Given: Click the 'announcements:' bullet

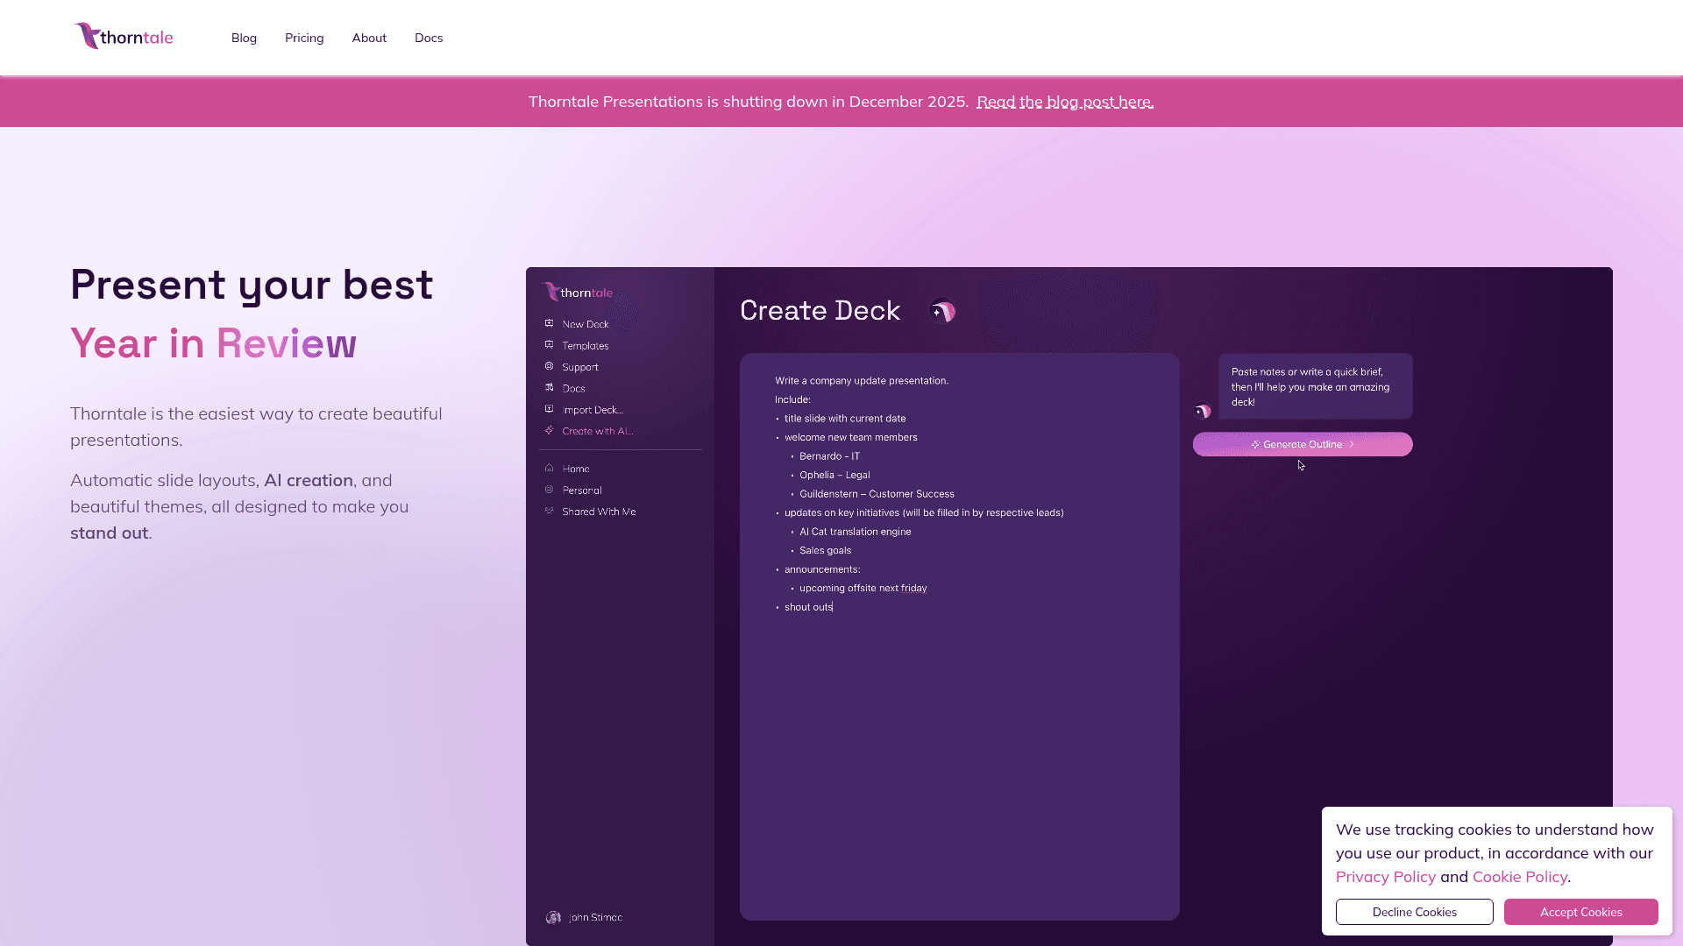Looking at the screenshot, I should pyautogui.click(x=822, y=569).
